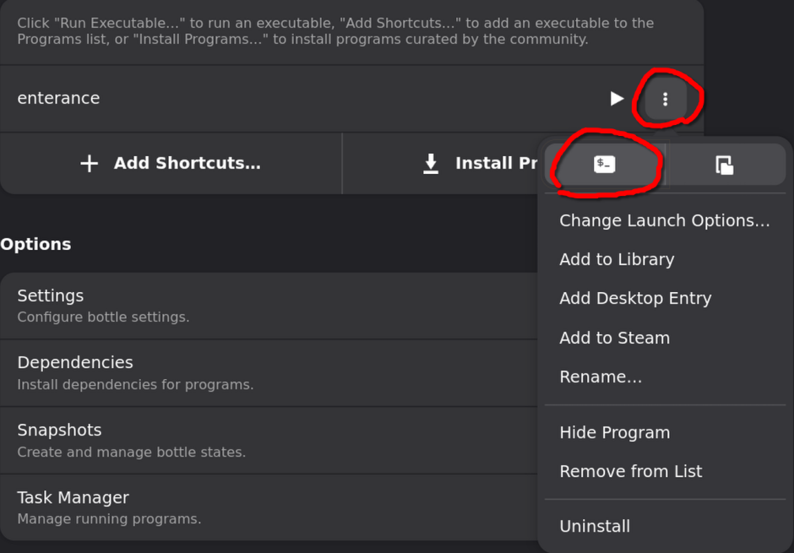Choose Rename from the program menu

[601, 377]
